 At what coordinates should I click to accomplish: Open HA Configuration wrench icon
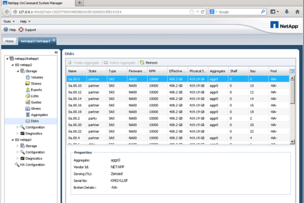pyautogui.click(x=17, y=164)
